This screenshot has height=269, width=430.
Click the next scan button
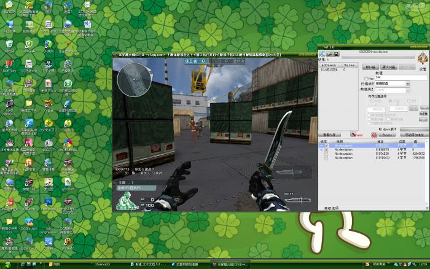pyautogui.click(x=389, y=67)
